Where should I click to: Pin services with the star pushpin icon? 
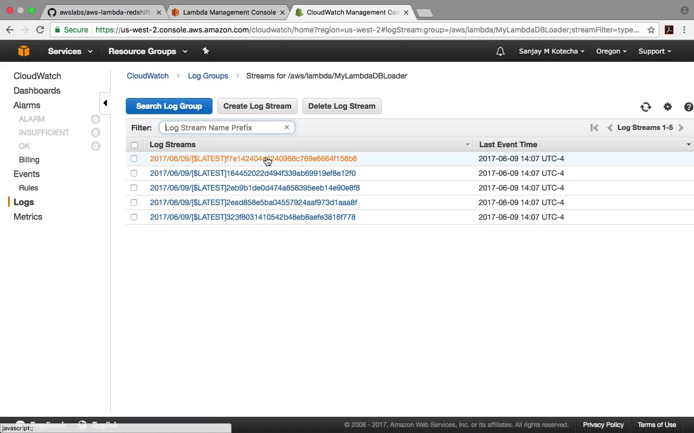205,51
